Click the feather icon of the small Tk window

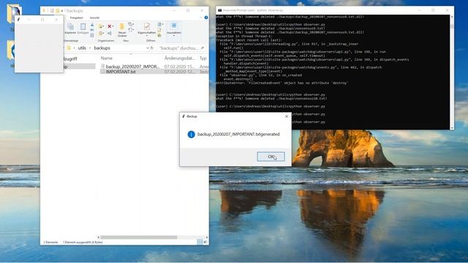19,20
